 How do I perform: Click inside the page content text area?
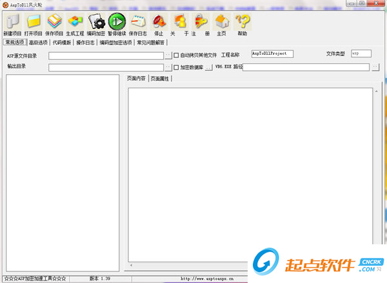tap(250, 175)
